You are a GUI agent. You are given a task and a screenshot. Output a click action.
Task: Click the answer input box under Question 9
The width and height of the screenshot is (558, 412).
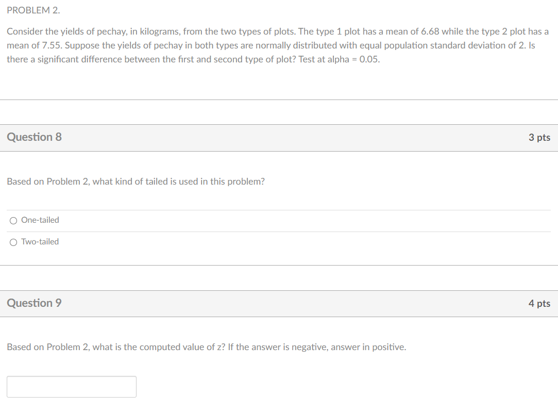point(72,386)
